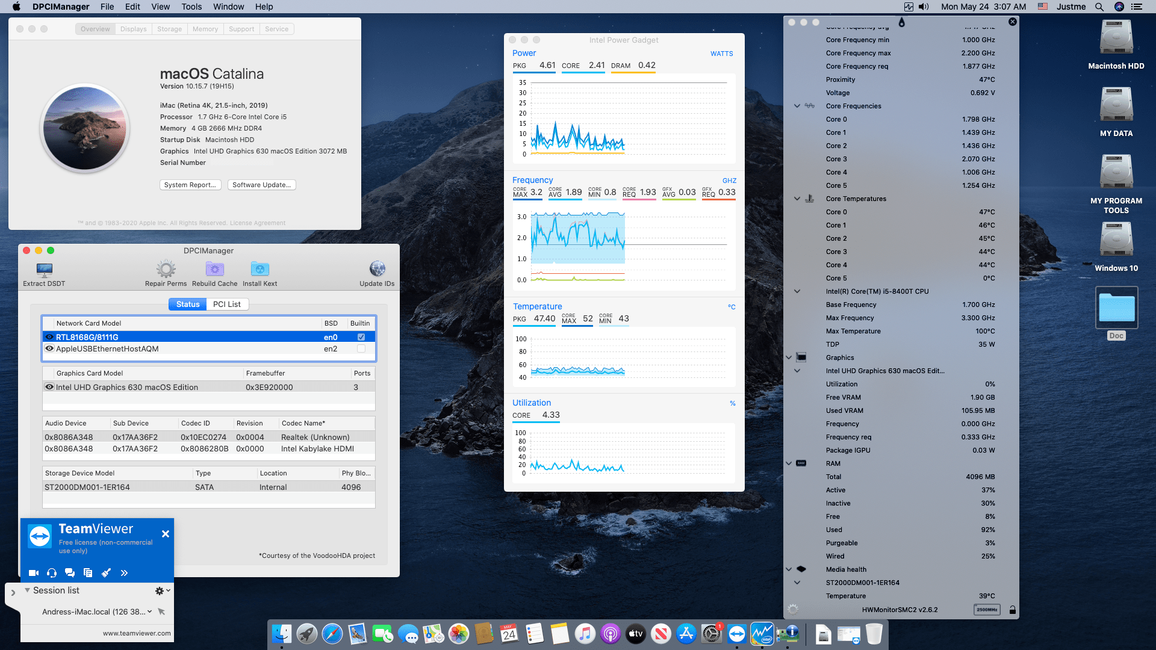
Task: Collapse the Session list triangle
Action: [27, 590]
